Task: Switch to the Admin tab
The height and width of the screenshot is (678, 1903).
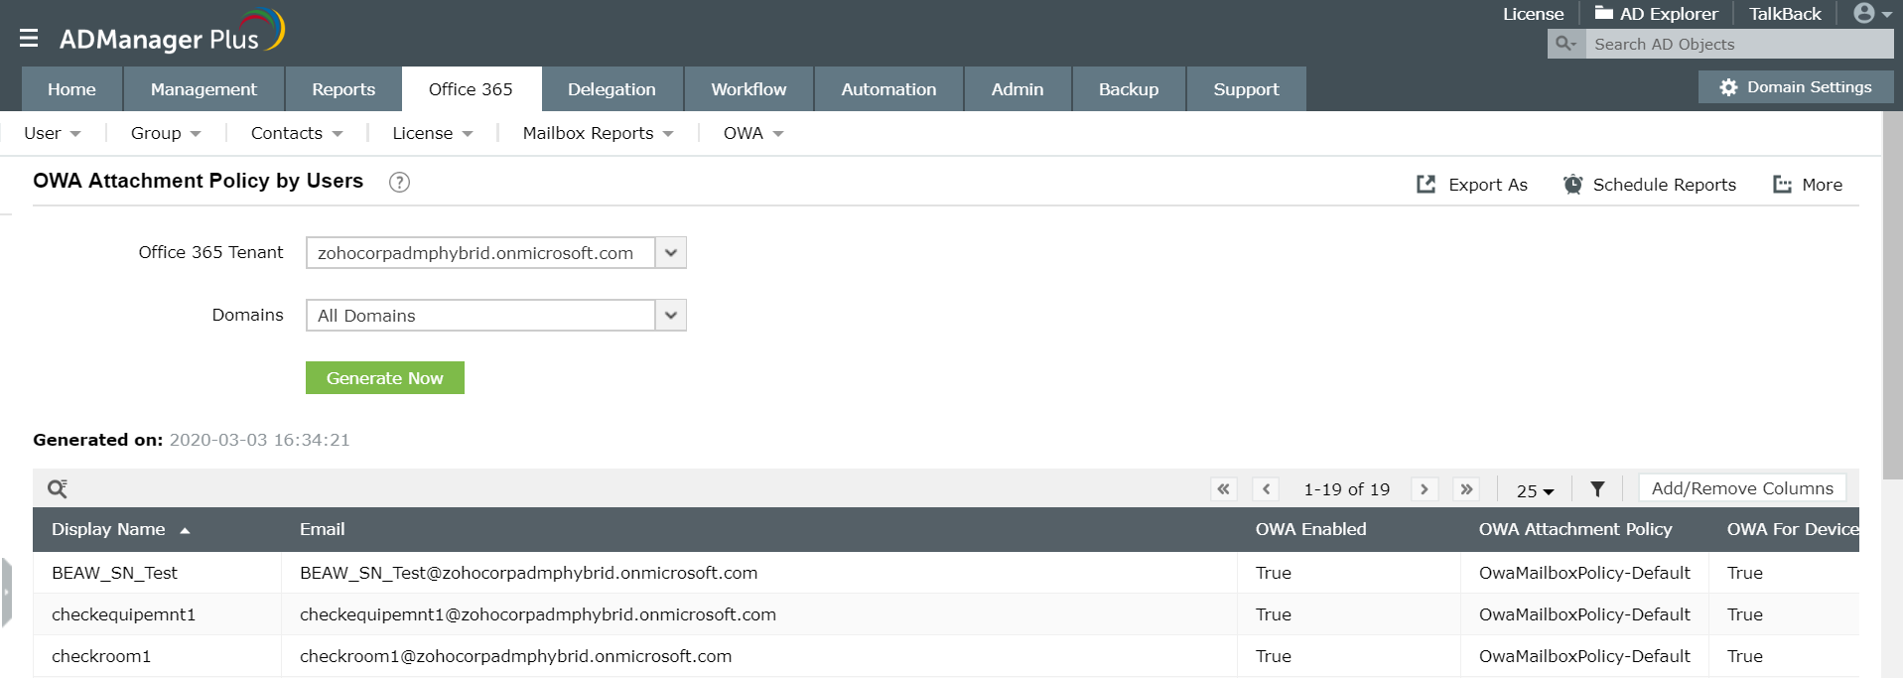Action: tap(1018, 89)
